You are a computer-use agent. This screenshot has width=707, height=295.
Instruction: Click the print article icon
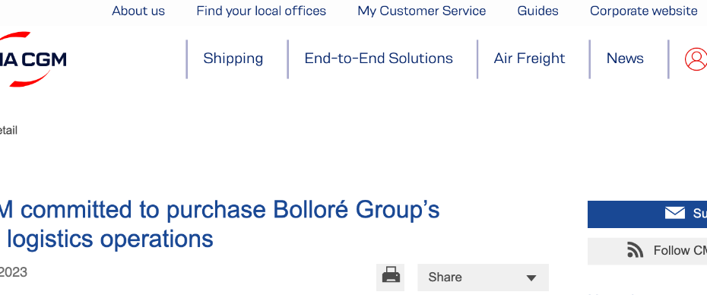pyautogui.click(x=391, y=277)
